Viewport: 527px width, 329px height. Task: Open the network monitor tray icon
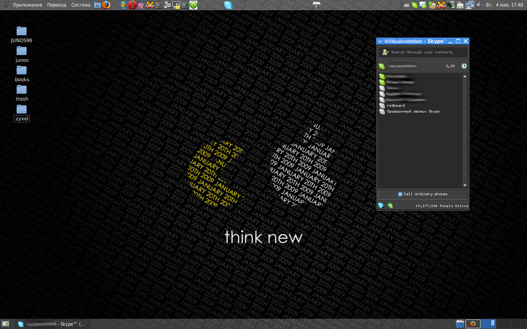click(451, 5)
